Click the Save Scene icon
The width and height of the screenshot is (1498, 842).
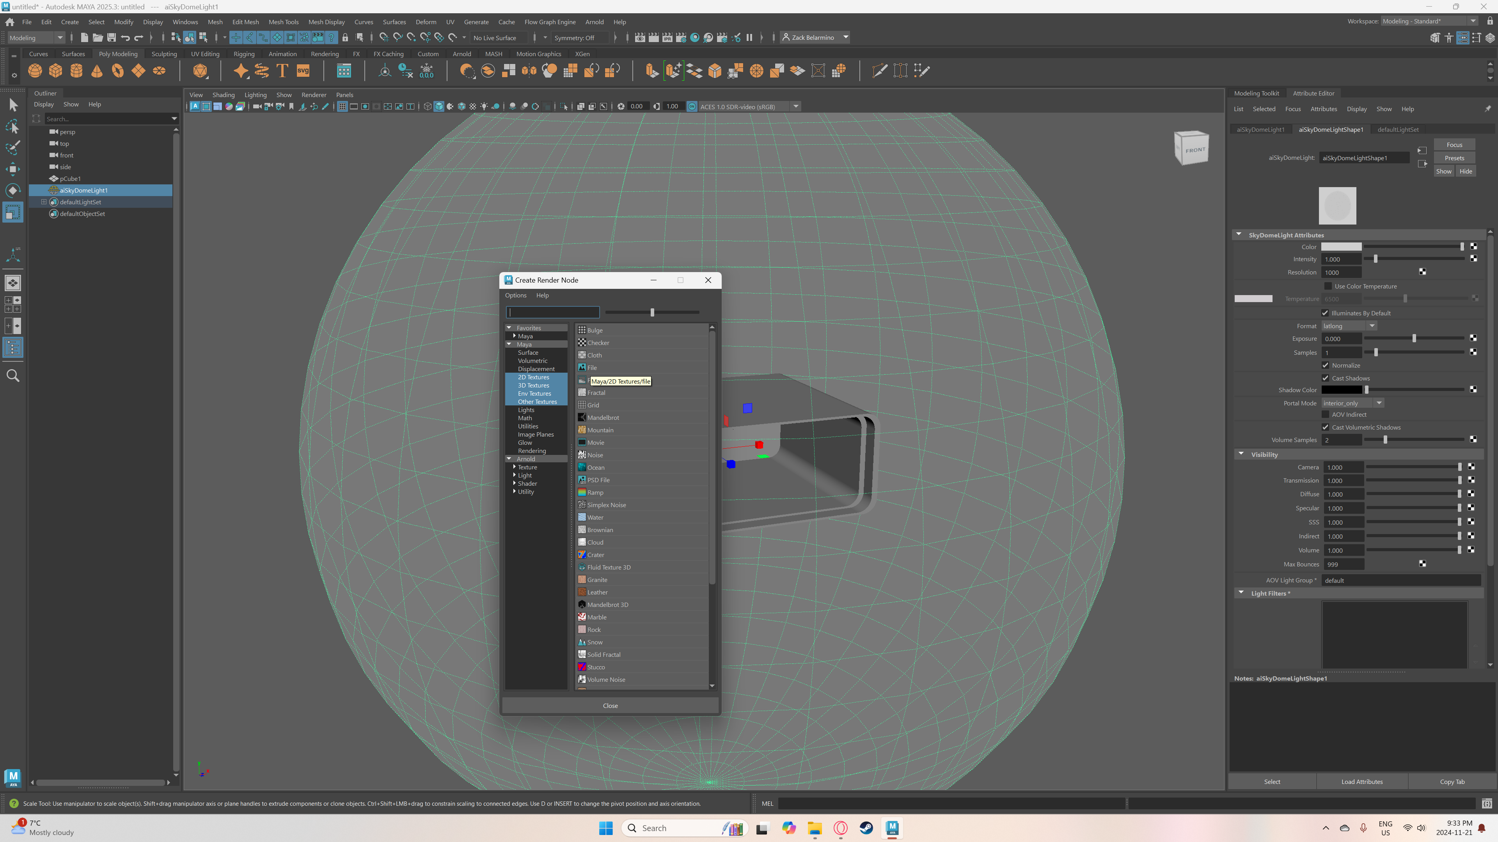click(112, 38)
